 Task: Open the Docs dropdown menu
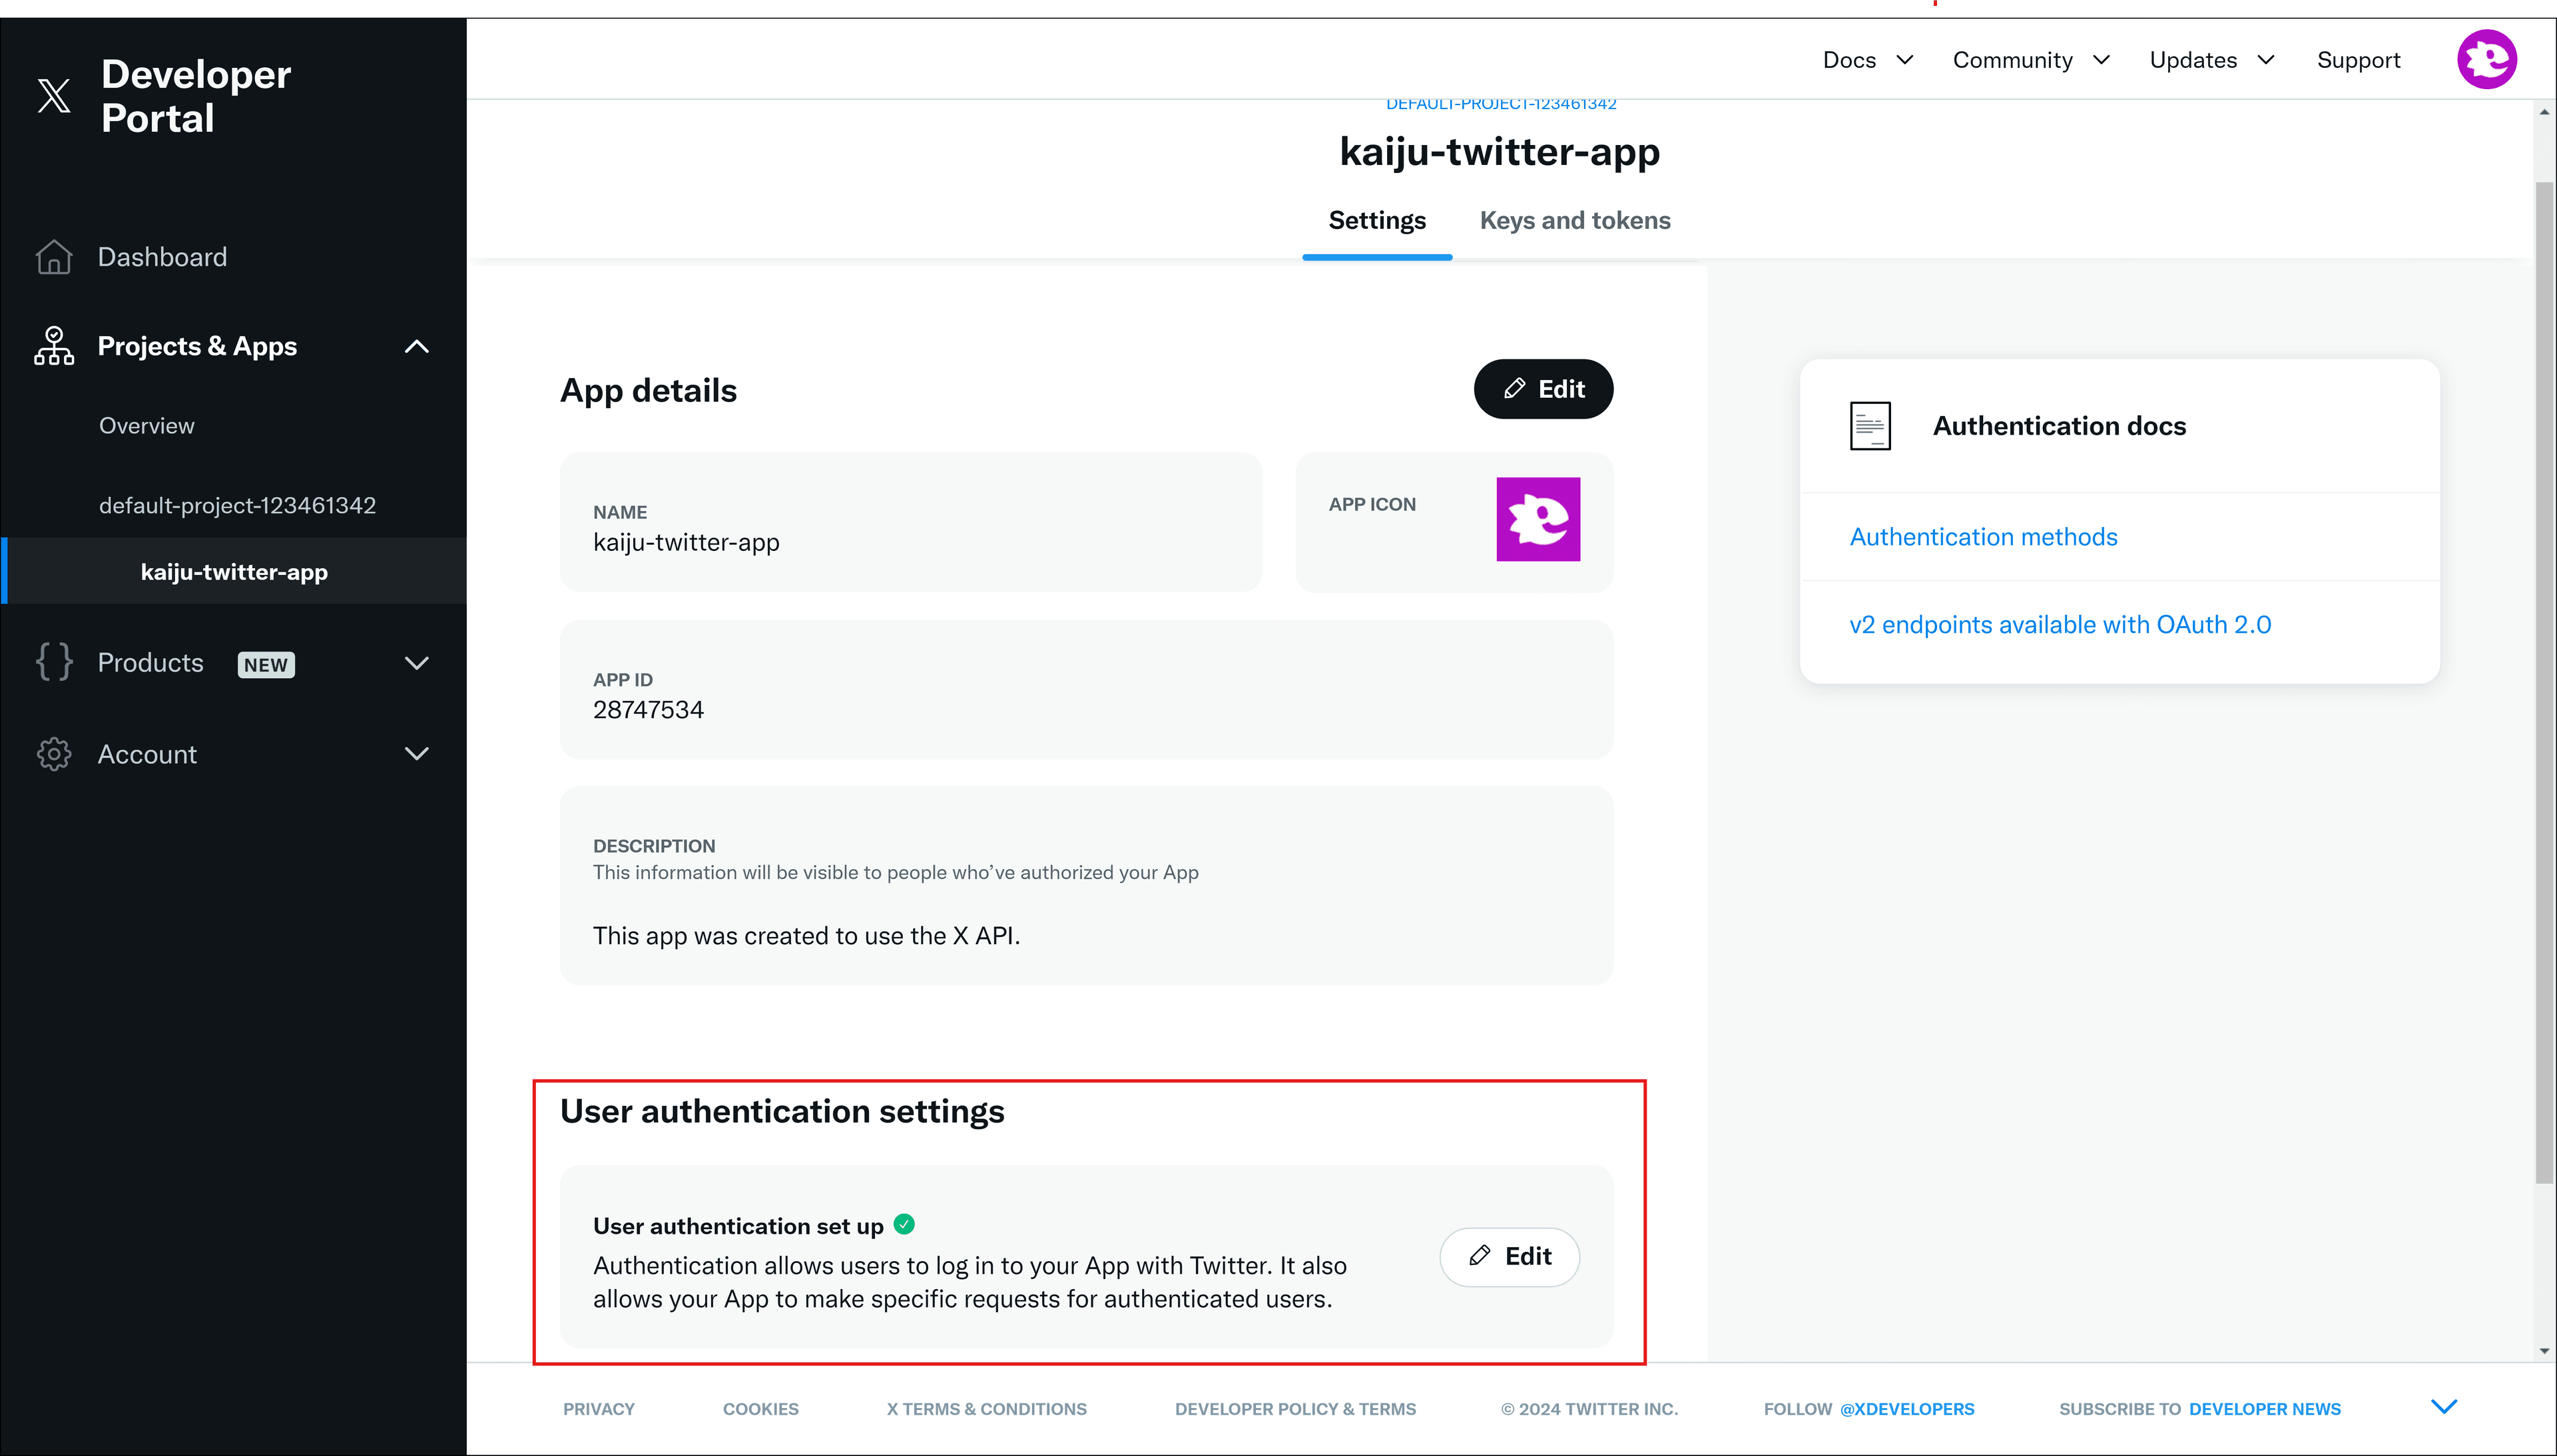(x=1868, y=60)
